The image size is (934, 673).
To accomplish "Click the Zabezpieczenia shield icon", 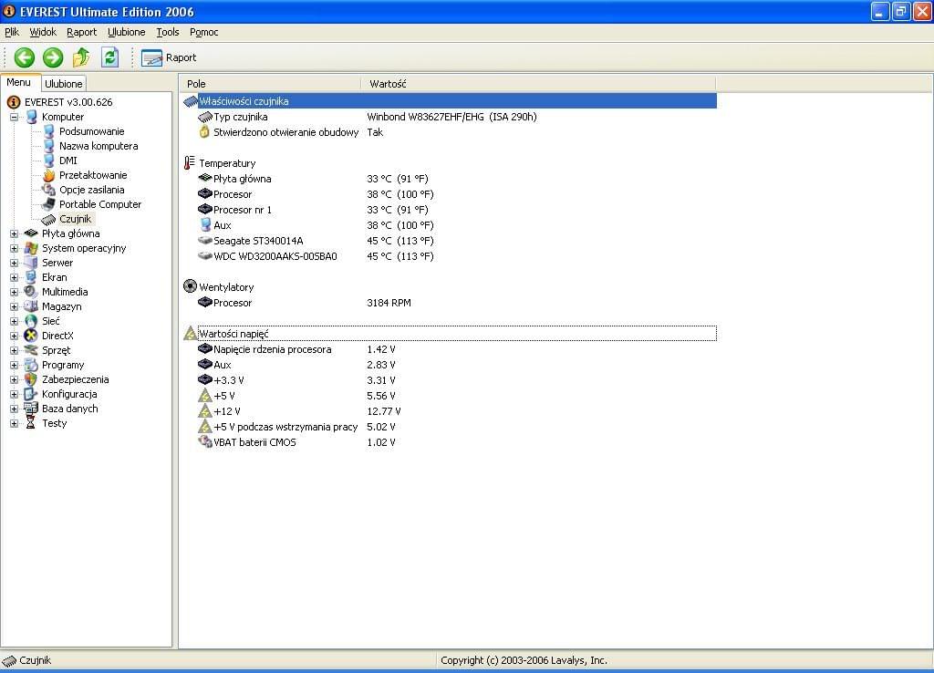I will 31,379.
